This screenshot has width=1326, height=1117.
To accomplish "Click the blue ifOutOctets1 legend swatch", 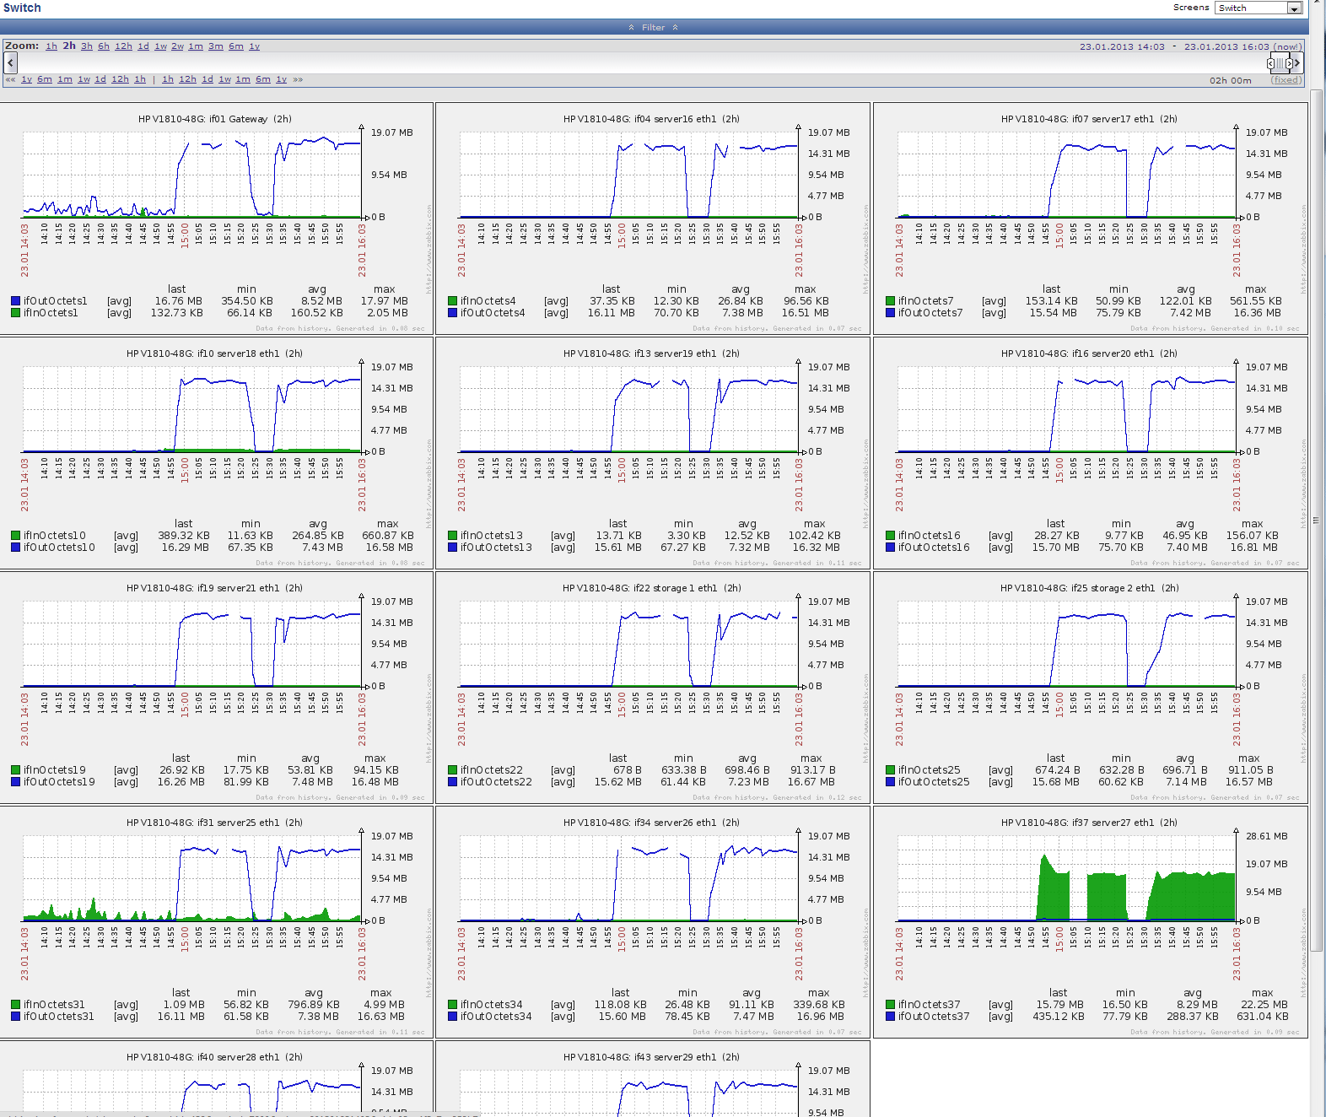I will (15, 301).
